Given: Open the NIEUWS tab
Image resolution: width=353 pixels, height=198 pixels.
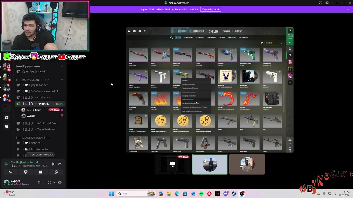Looking at the screenshot, I should click(239, 31).
